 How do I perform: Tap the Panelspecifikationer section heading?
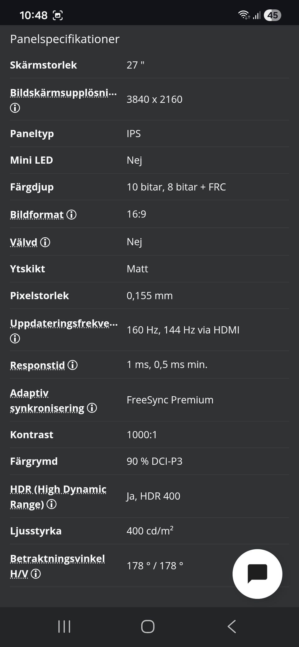coord(65,39)
